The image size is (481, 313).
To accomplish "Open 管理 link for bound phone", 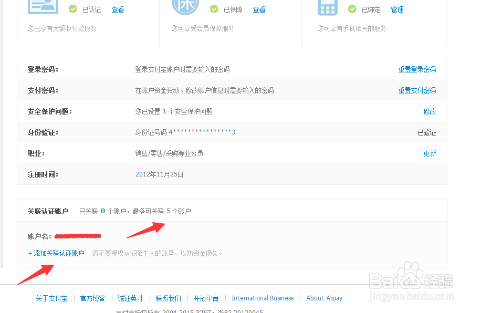I will (398, 10).
